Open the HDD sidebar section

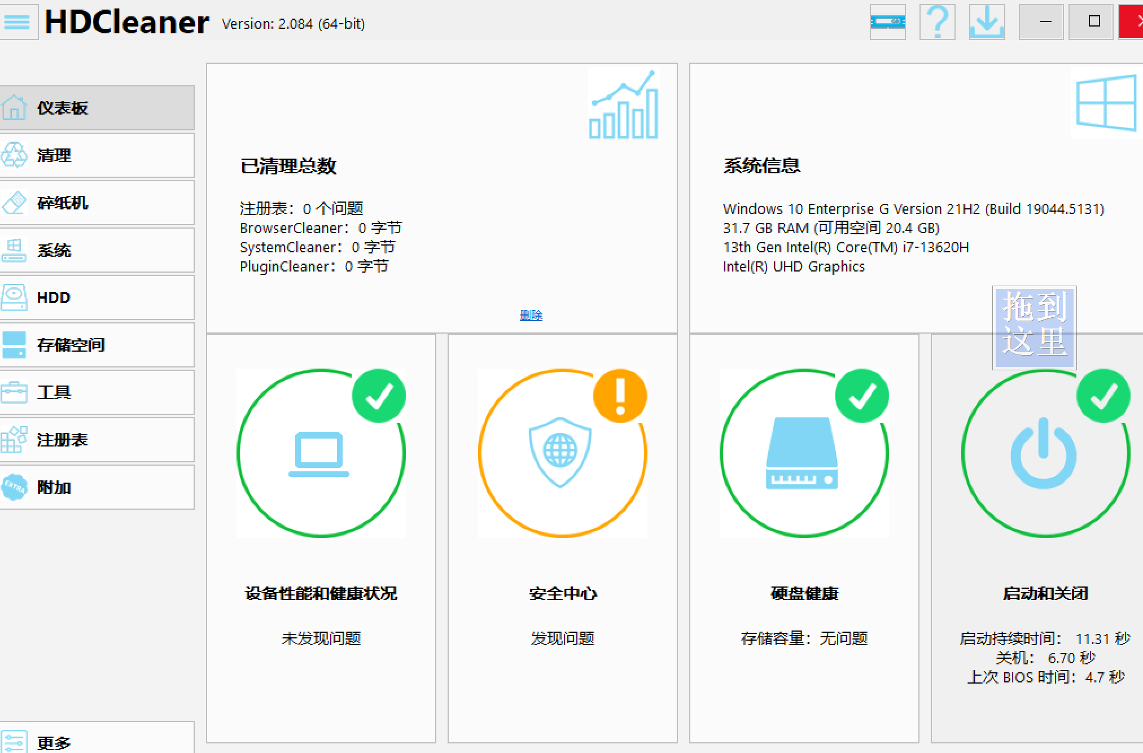(97, 297)
